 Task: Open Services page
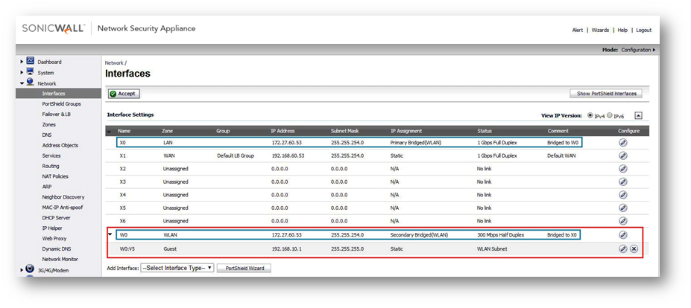tap(51, 155)
